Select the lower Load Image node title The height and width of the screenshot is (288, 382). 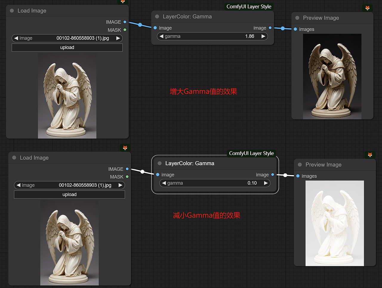tap(34, 158)
